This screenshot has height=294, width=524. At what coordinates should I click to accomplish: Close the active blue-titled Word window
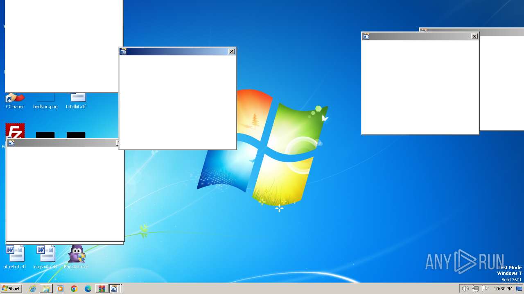[232, 51]
